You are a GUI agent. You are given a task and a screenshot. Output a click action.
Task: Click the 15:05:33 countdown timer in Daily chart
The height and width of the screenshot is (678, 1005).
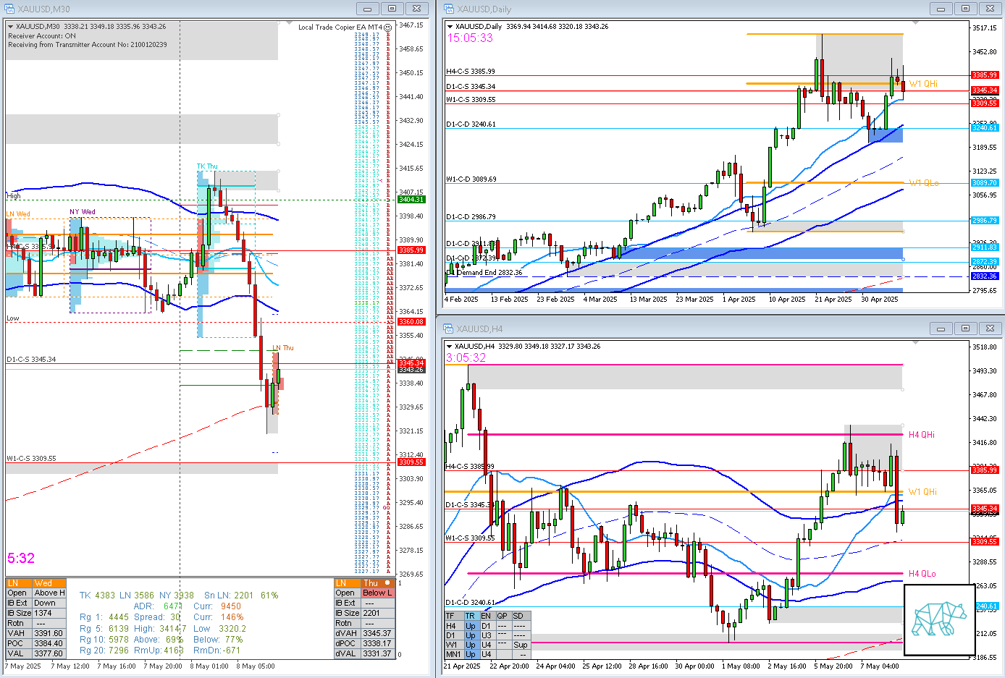point(470,38)
